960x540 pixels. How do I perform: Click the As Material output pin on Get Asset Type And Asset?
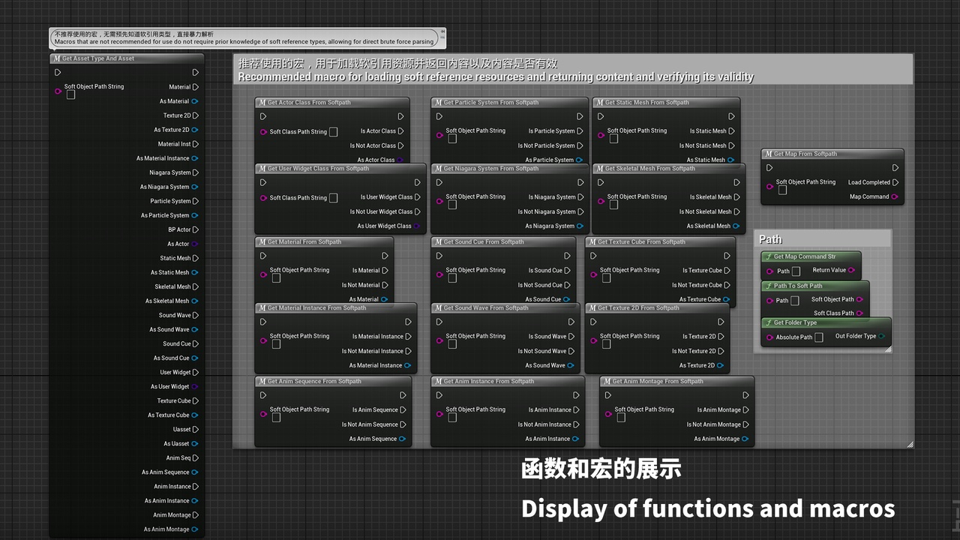[x=195, y=101]
